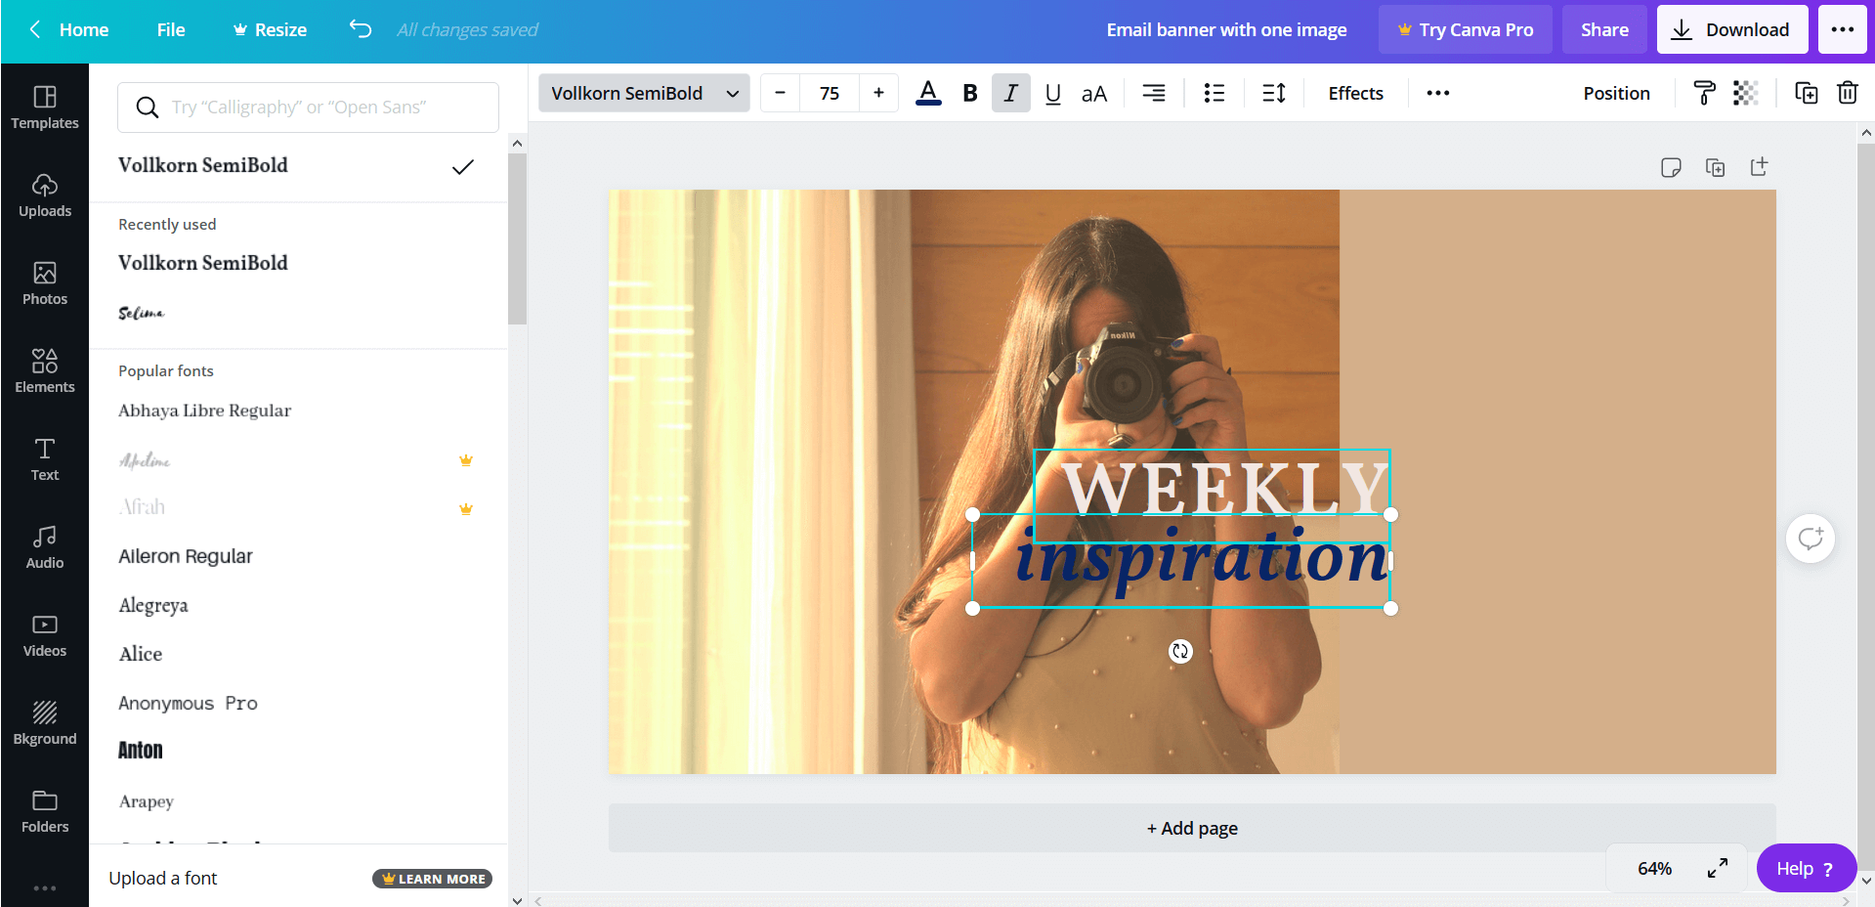Viewport: 1875px width, 907px height.
Task: Open the more text options menu
Action: click(1436, 93)
